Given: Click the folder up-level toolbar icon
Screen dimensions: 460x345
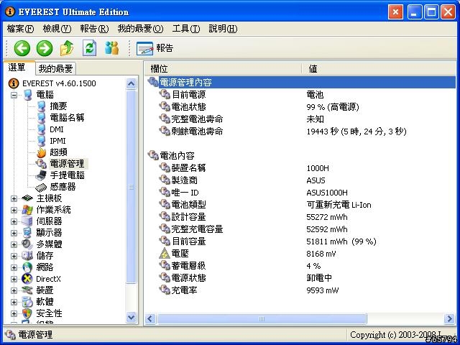Looking at the screenshot, I should tap(67, 48).
